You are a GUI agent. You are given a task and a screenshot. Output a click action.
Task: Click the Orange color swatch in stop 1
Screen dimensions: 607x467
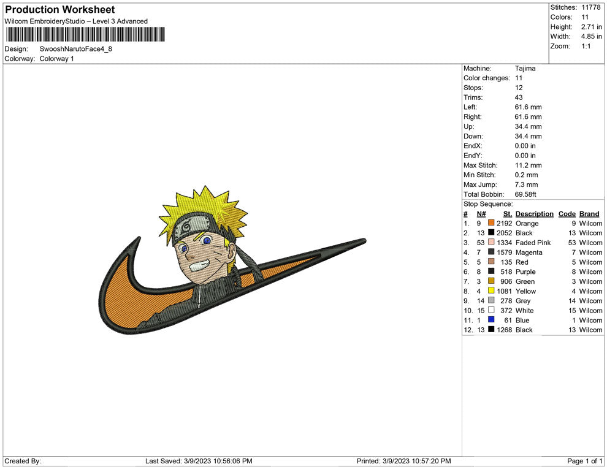click(491, 223)
